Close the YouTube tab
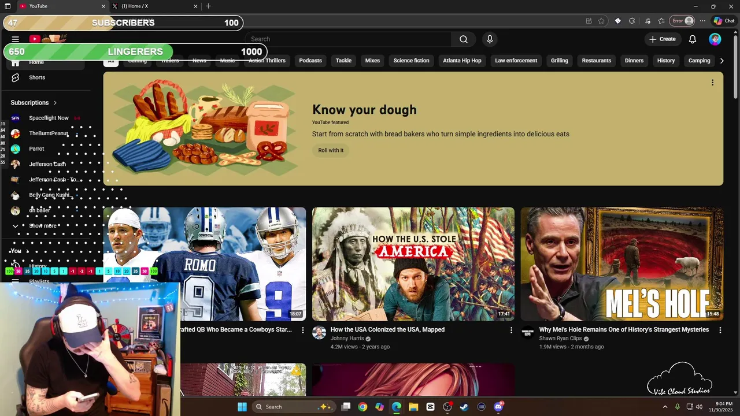Viewport: 740px width, 416px height. pyautogui.click(x=103, y=6)
